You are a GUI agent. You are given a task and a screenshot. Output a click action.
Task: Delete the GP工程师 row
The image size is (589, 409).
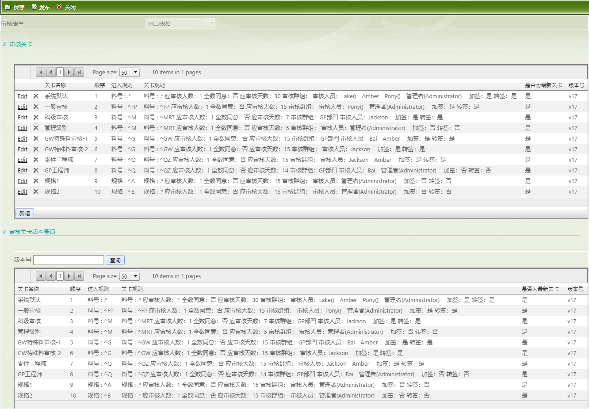click(x=36, y=170)
